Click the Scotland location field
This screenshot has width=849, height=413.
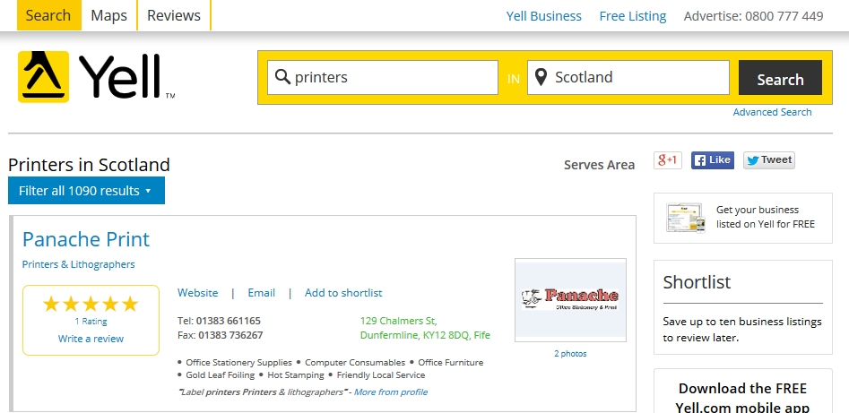tap(628, 77)
